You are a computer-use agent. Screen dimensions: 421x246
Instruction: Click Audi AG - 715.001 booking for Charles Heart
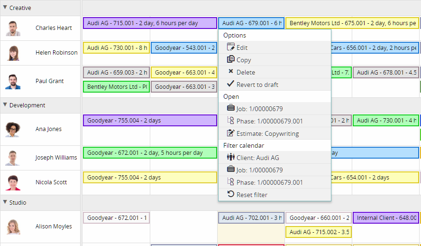click(150, 23)
